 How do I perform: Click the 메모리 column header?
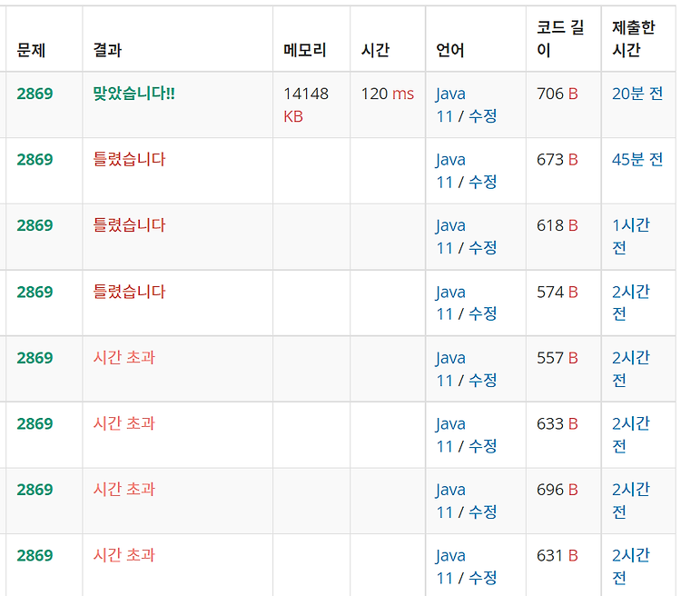pos(304,50)
